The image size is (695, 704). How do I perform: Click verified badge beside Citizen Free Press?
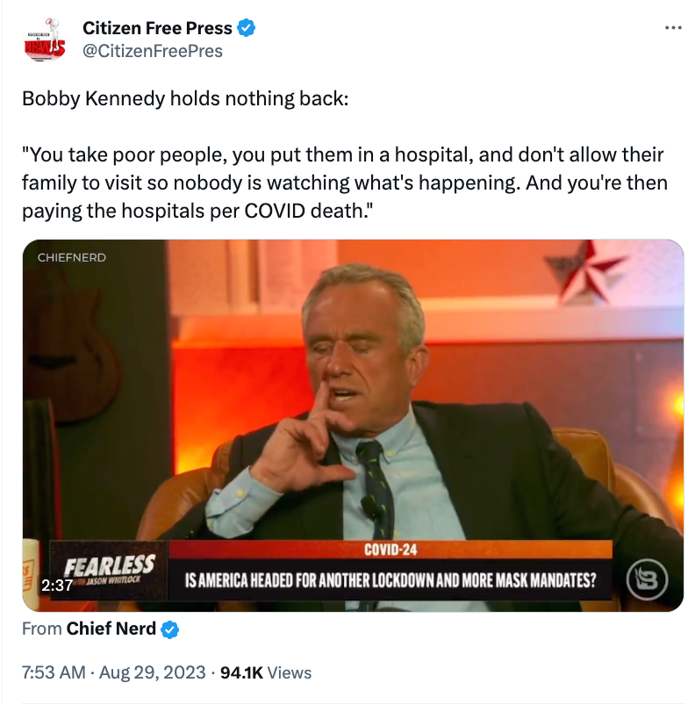246,28
